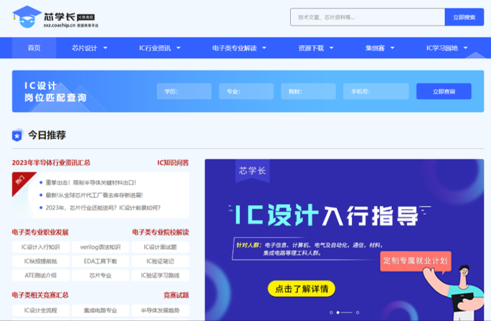Viewport: 491px width, 321px height.
Task: Select the IC设计全流程 tag
Action: 41,311
